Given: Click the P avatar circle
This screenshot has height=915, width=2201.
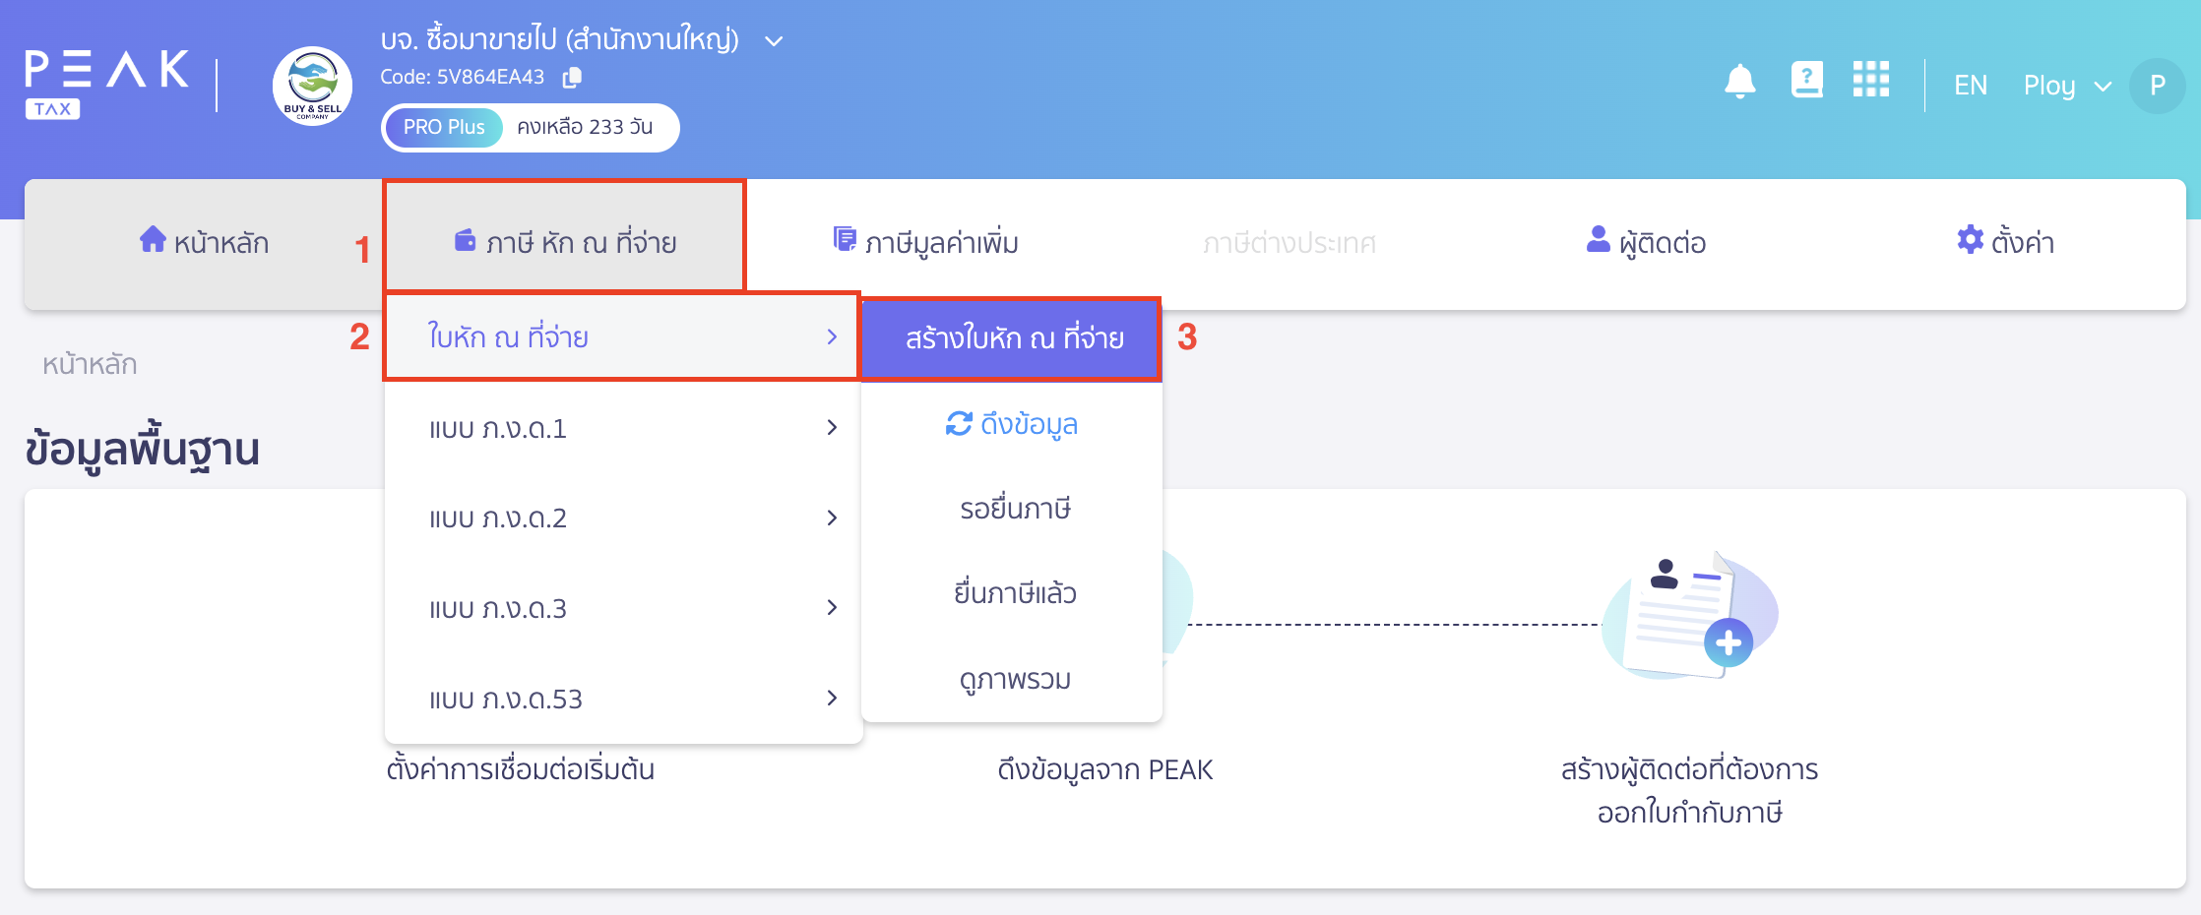Looking at the screenshot, I should point(2158,87).
